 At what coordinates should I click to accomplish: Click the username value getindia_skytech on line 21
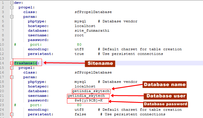[86, 96]
